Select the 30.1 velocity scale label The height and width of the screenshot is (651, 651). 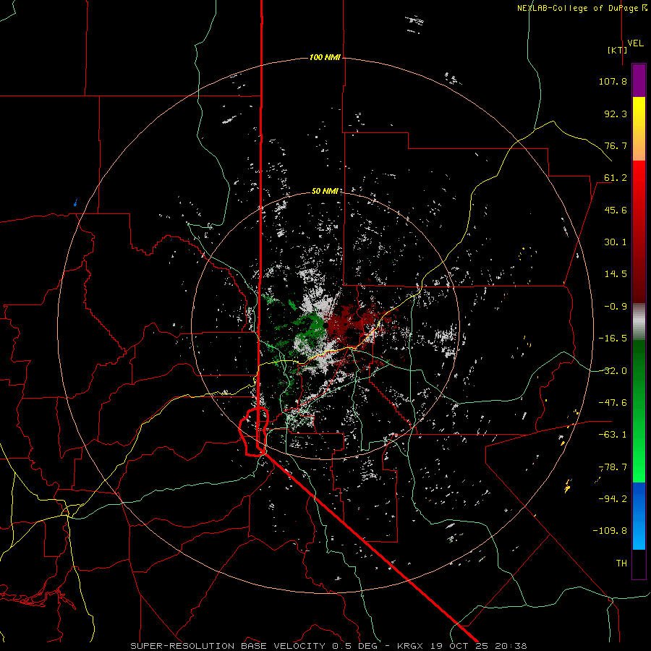[x=616, y=242]
